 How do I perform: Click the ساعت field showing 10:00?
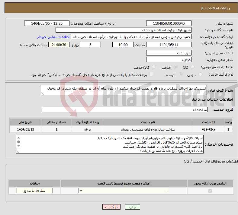pos(123,45)
